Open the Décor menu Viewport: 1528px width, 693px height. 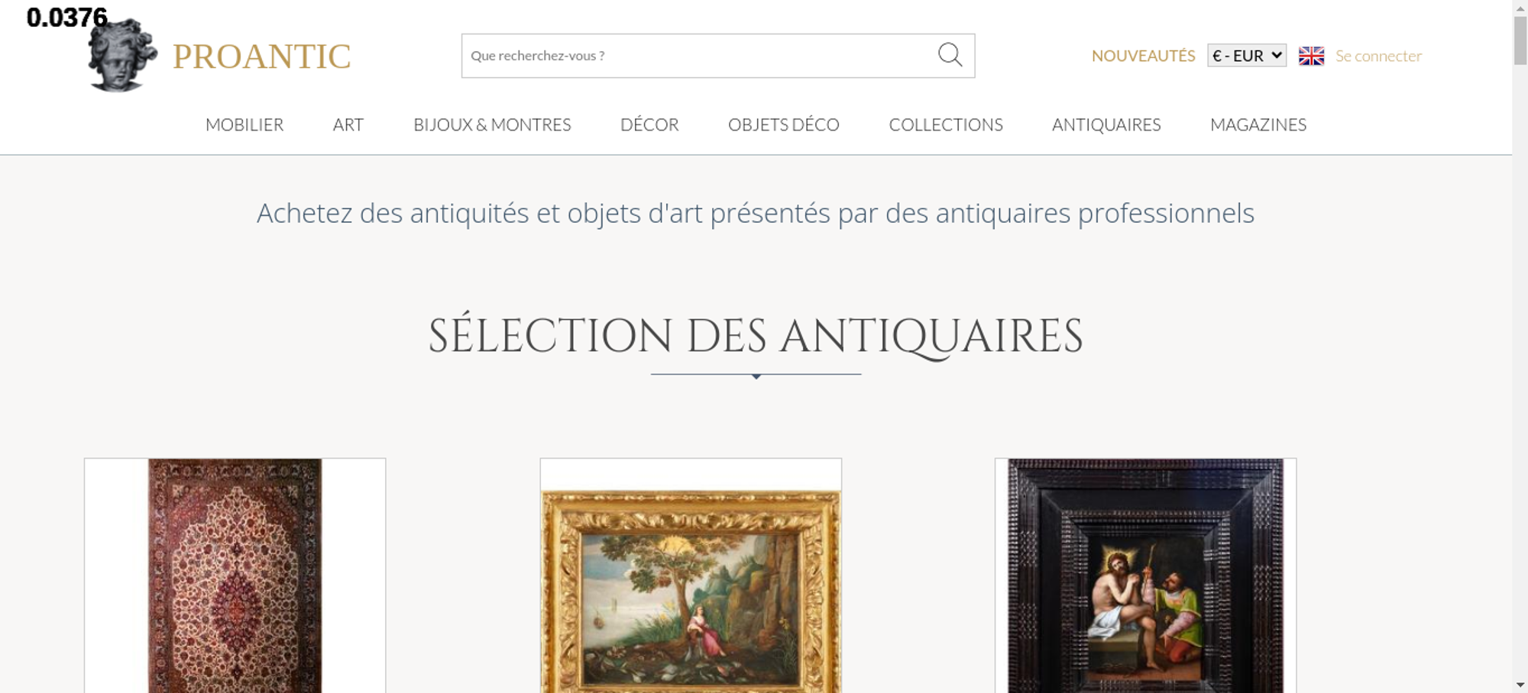click(x=649, y=124)
